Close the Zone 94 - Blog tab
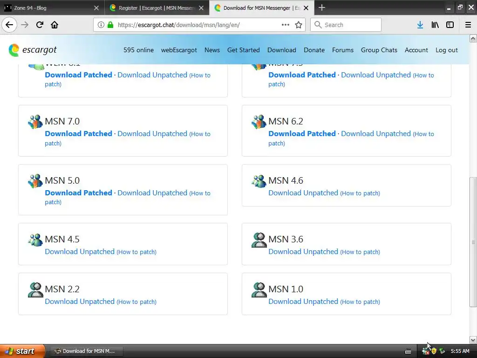477x358 pixels. click(96, 8)
